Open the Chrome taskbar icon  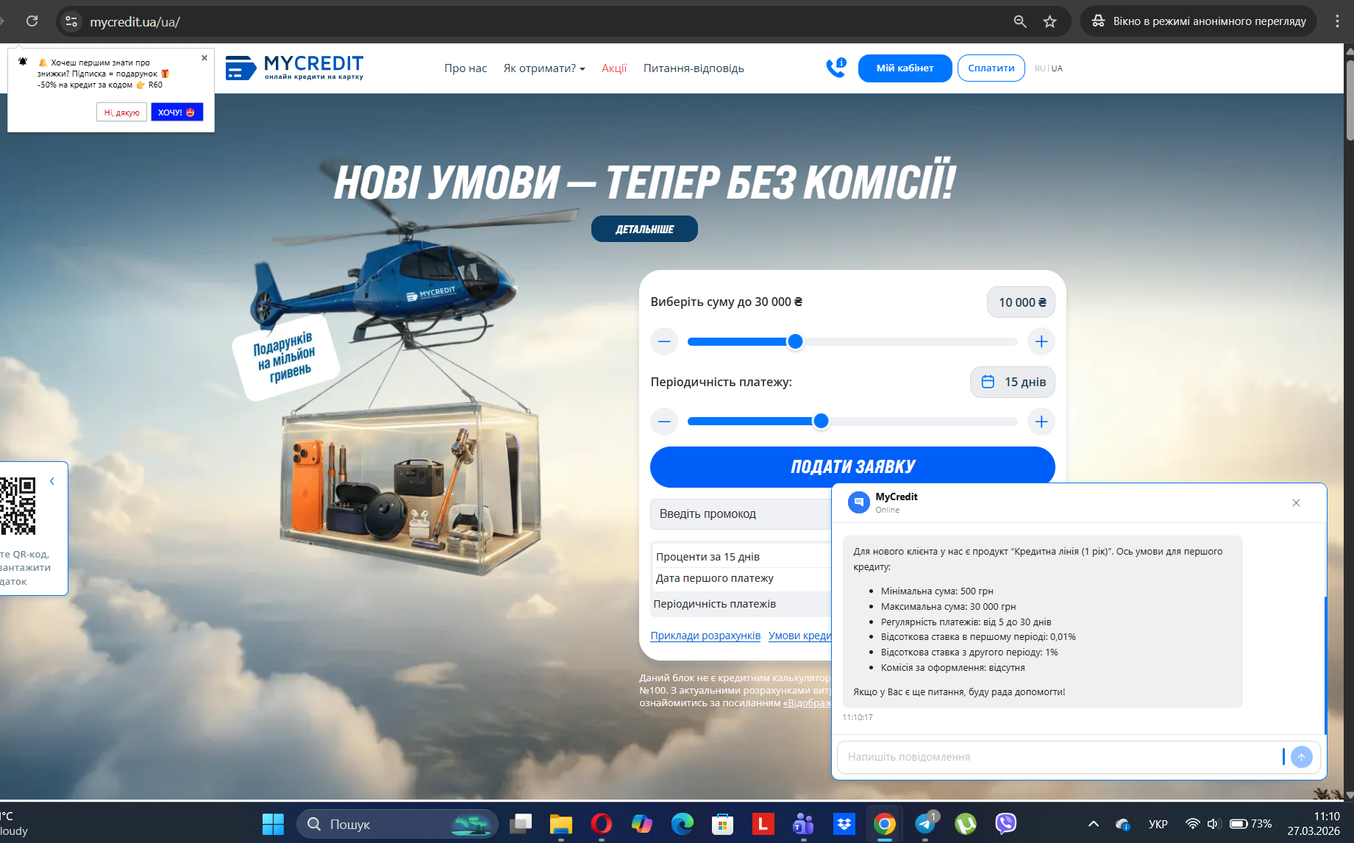click(885, 824)
